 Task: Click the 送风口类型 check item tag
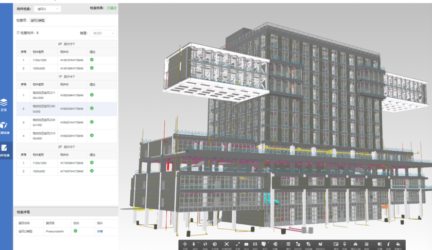click(38, 21)
